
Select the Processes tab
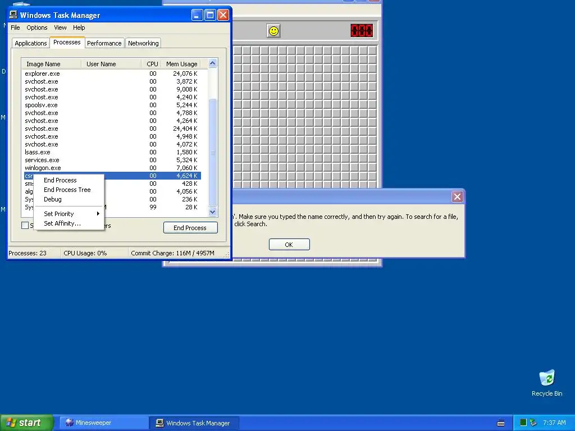(x=67, y=42)
